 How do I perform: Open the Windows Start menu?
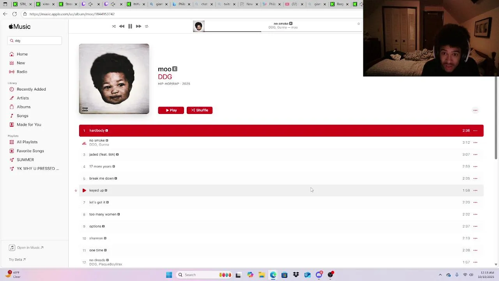[x=169, y=275]
